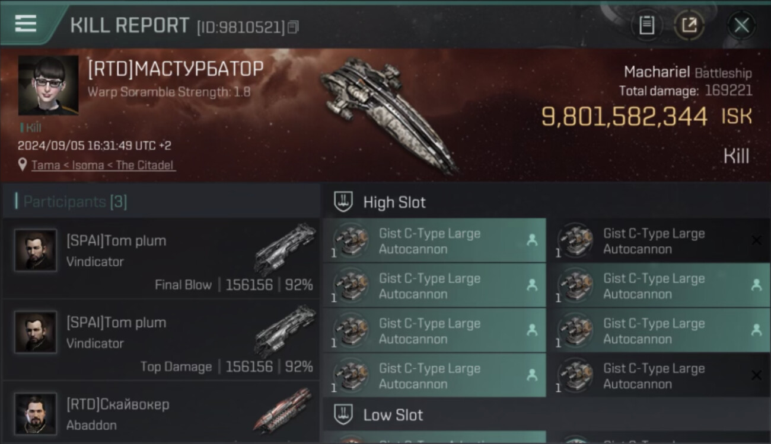Click the person icon on second right autocannon

(x=756, y=285)
